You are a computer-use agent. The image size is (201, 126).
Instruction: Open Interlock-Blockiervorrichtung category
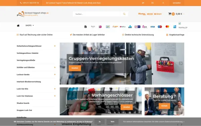click(x=29, y=82)
